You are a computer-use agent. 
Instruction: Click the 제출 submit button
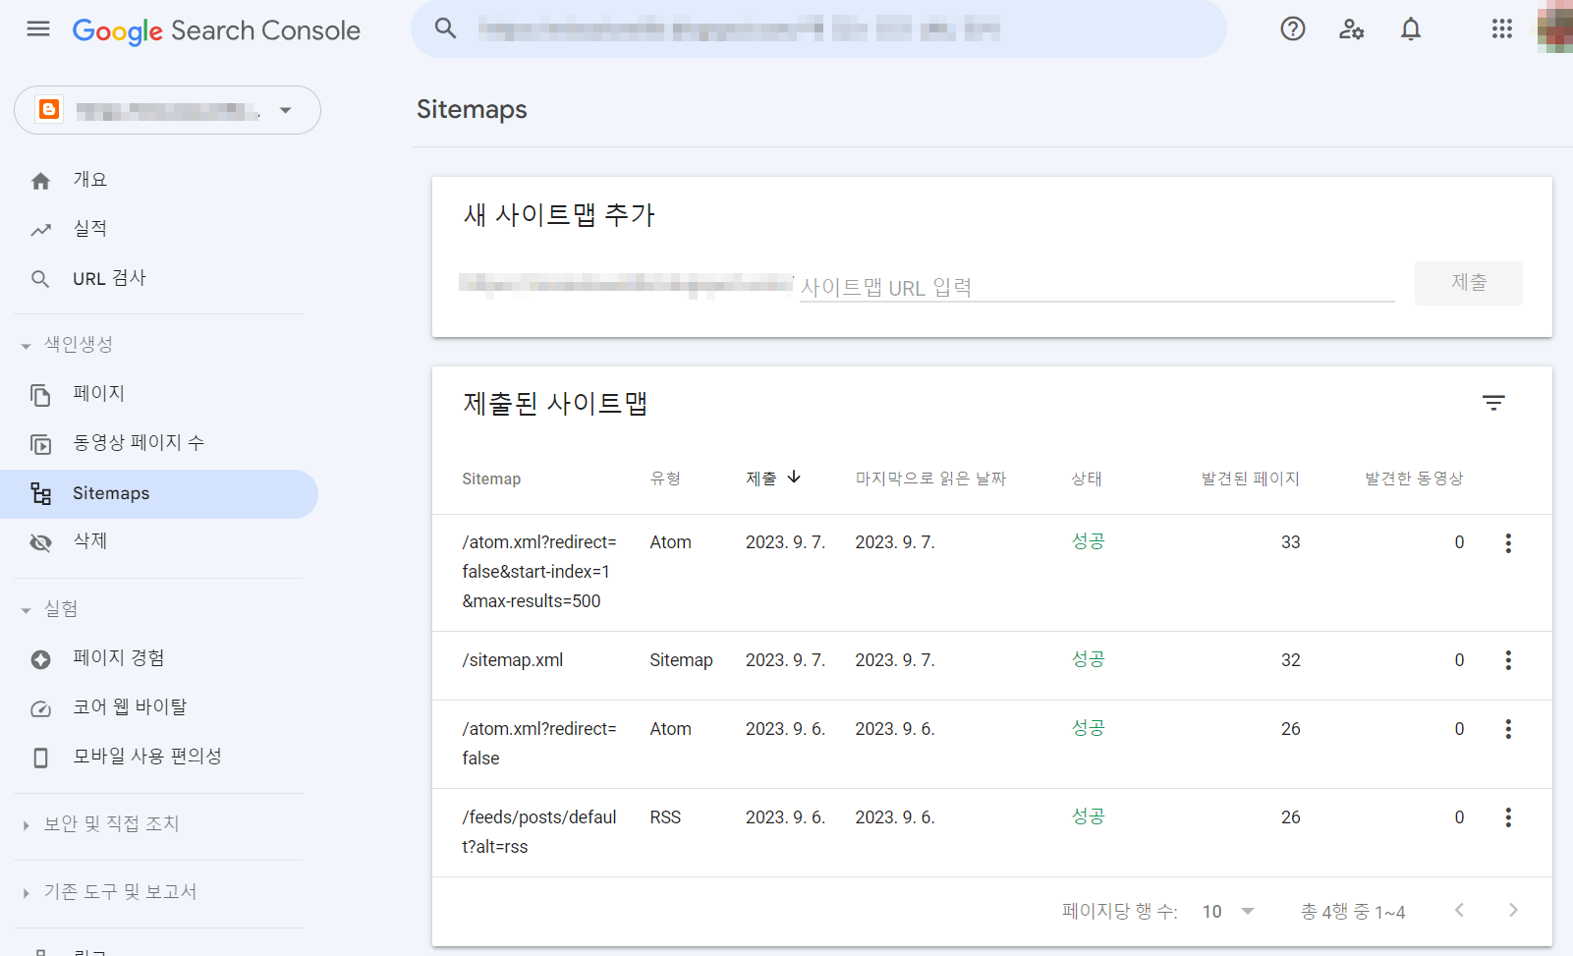(1468, 283)
